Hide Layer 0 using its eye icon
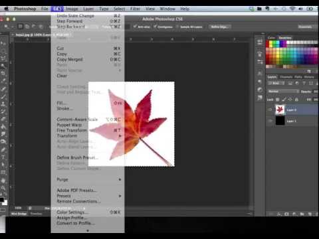Screen dimensions: 319x239 (x=270, y=110)
